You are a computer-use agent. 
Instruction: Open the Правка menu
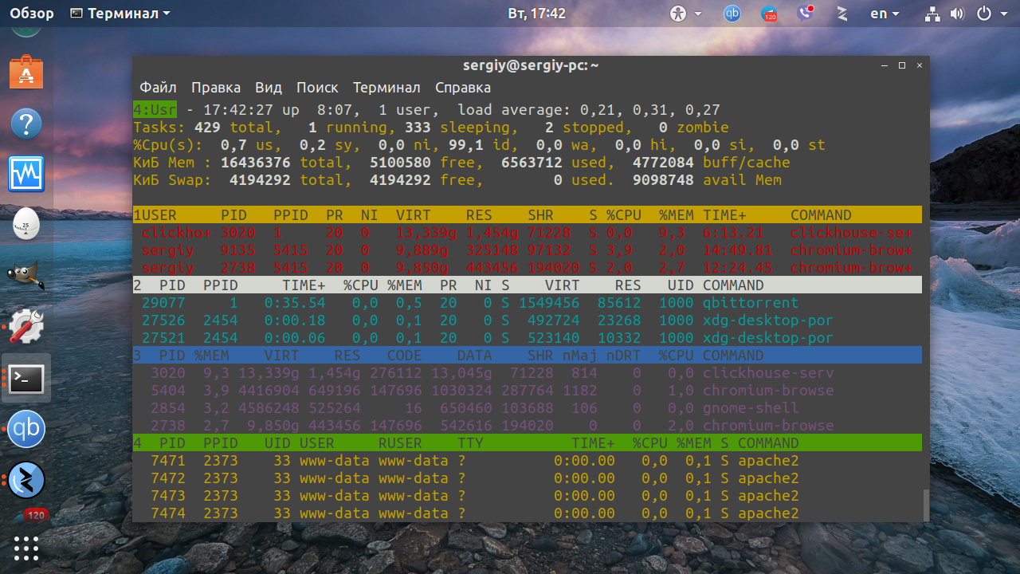click(216, 88)
